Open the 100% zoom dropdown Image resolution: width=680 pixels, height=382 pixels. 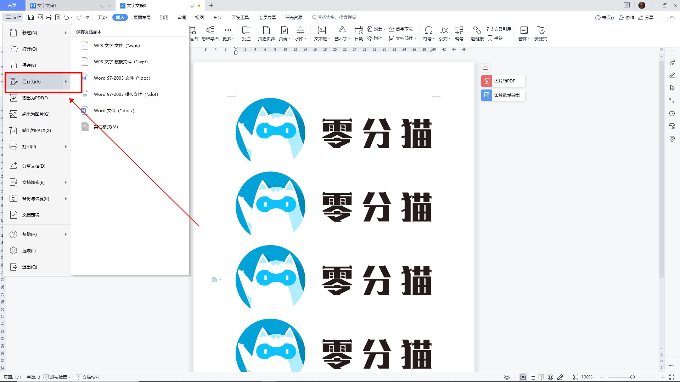(589, 377)
